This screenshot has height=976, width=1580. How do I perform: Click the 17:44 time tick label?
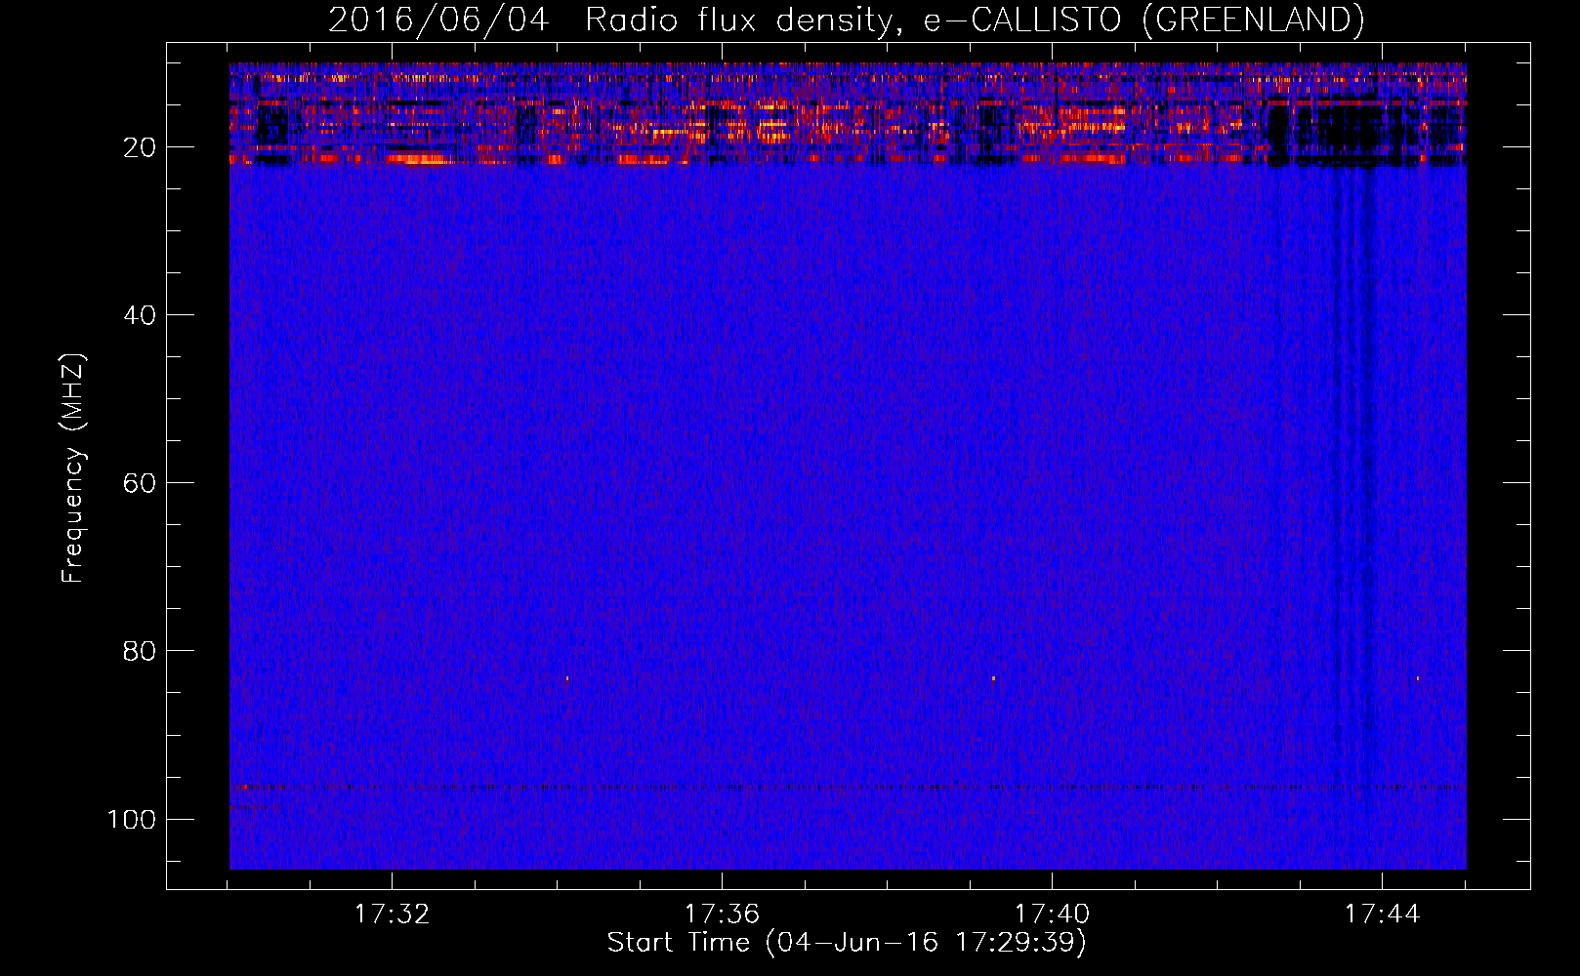point(1382,915)
